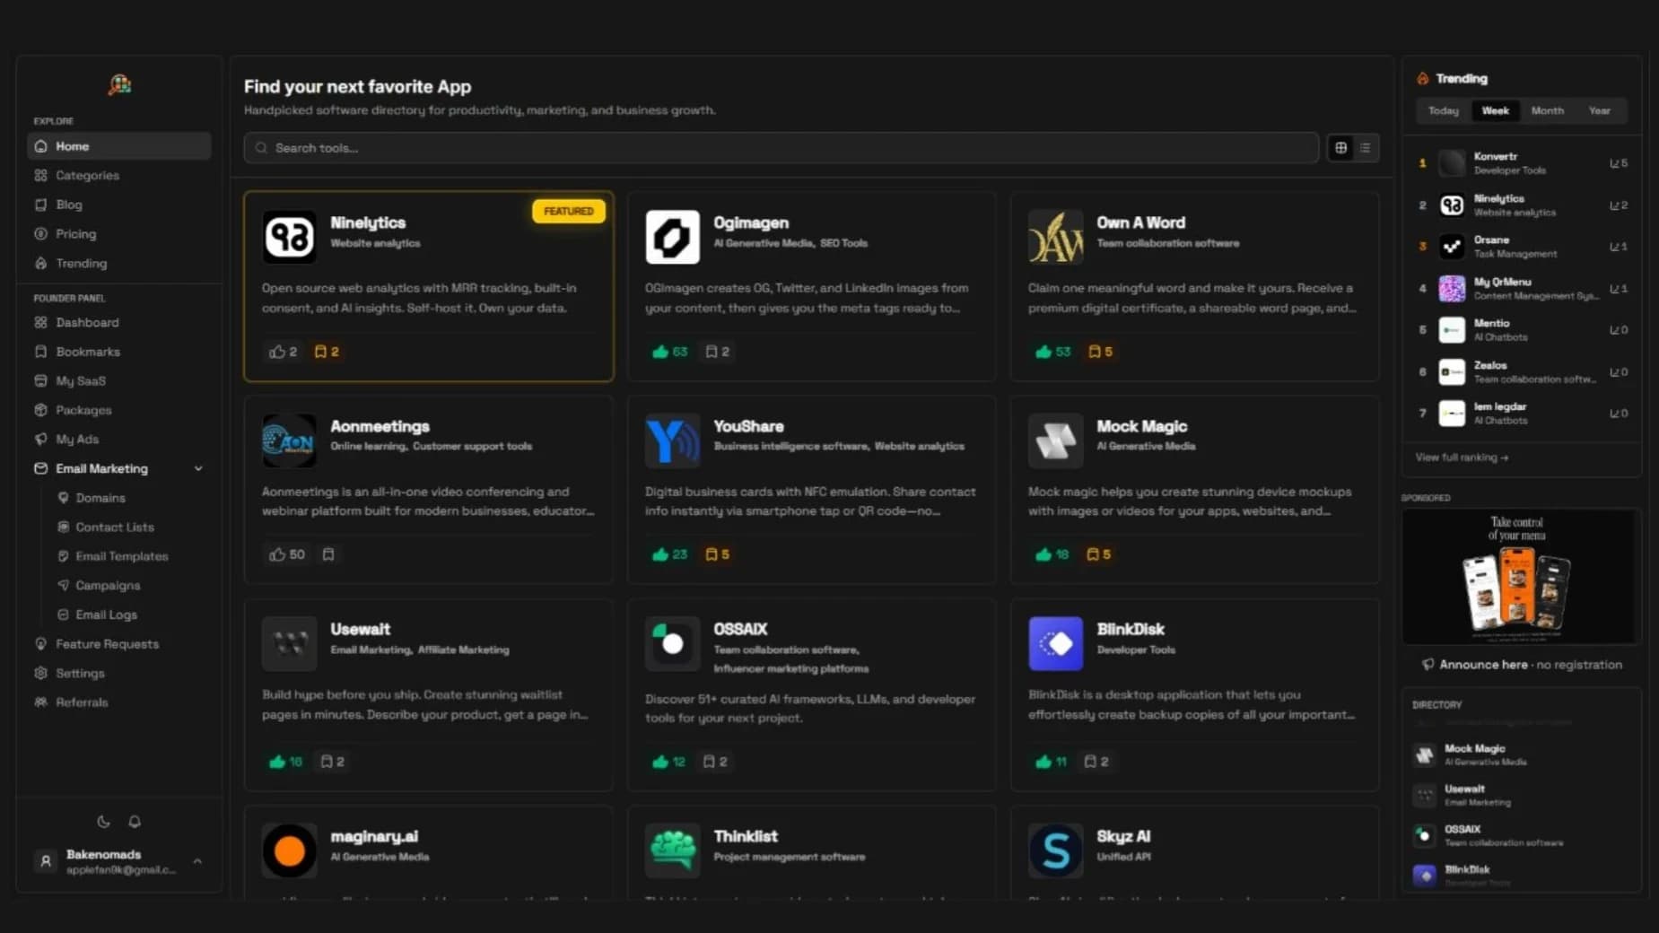Toggle the like on Own A Word

(1052, 352)
